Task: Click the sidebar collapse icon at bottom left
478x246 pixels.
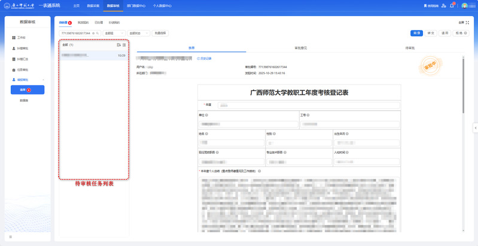Action: click(10, 237)
